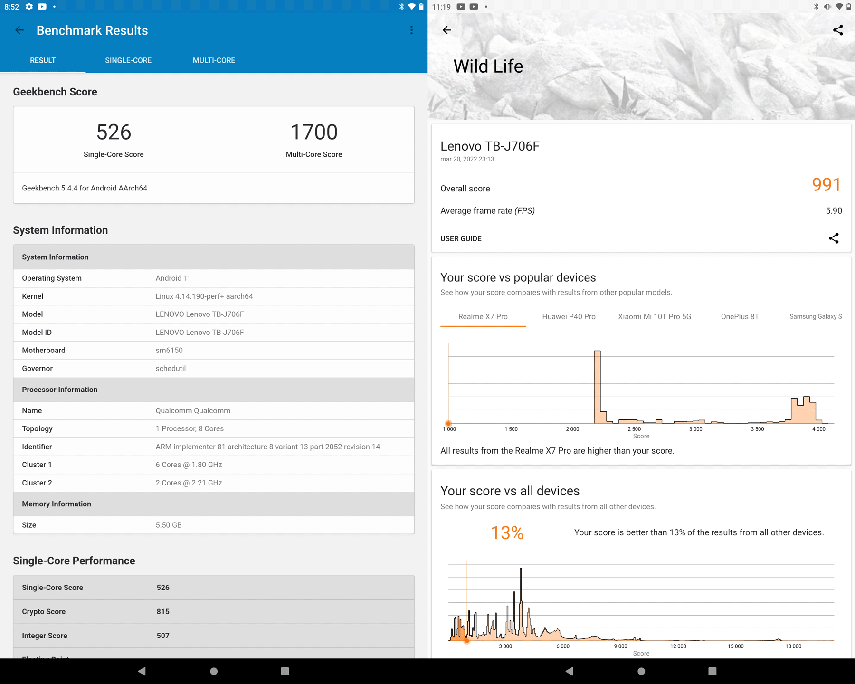This screenshot has width=855, height=684.
Task: Tap YouTube notification icon in left status bar
Action: point(42,7)
